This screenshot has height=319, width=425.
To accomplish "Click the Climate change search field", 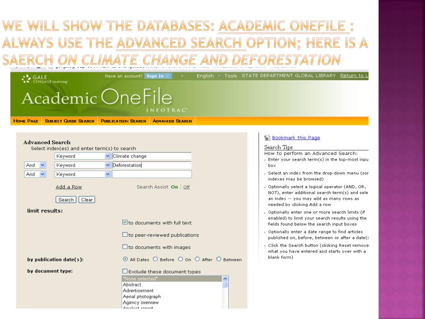I will pos(152,156).
